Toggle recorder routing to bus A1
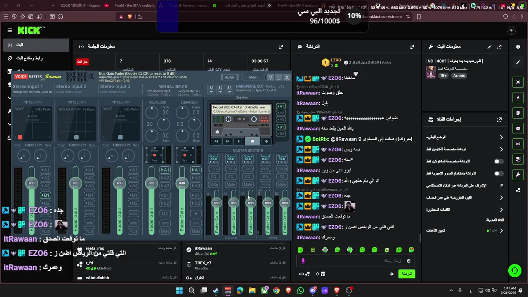The width and height of the screenshot is (528, 297). click(x=281, y=106)
